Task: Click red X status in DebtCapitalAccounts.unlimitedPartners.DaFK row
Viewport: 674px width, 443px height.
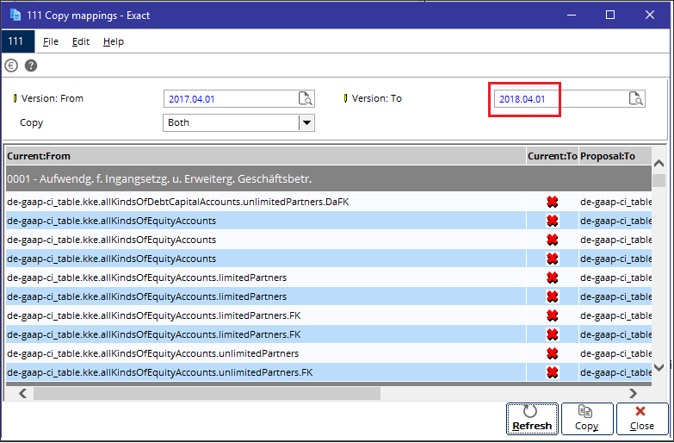Action: [x=553, y=202]
